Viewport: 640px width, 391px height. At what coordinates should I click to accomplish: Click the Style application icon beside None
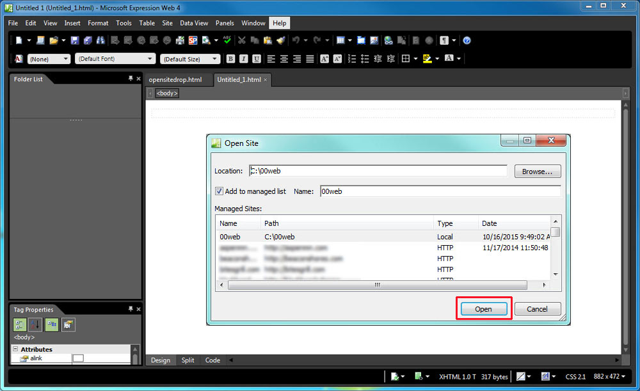(19, 59)
